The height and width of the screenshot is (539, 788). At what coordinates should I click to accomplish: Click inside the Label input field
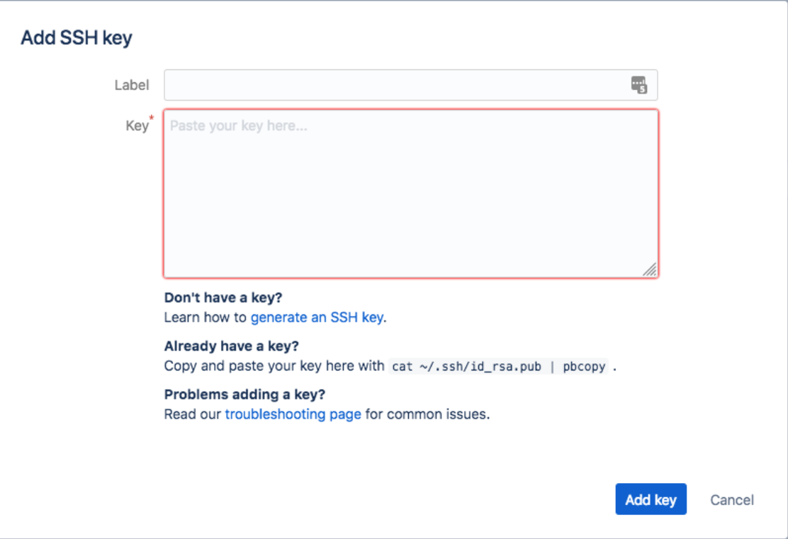[x=410, y=85]
